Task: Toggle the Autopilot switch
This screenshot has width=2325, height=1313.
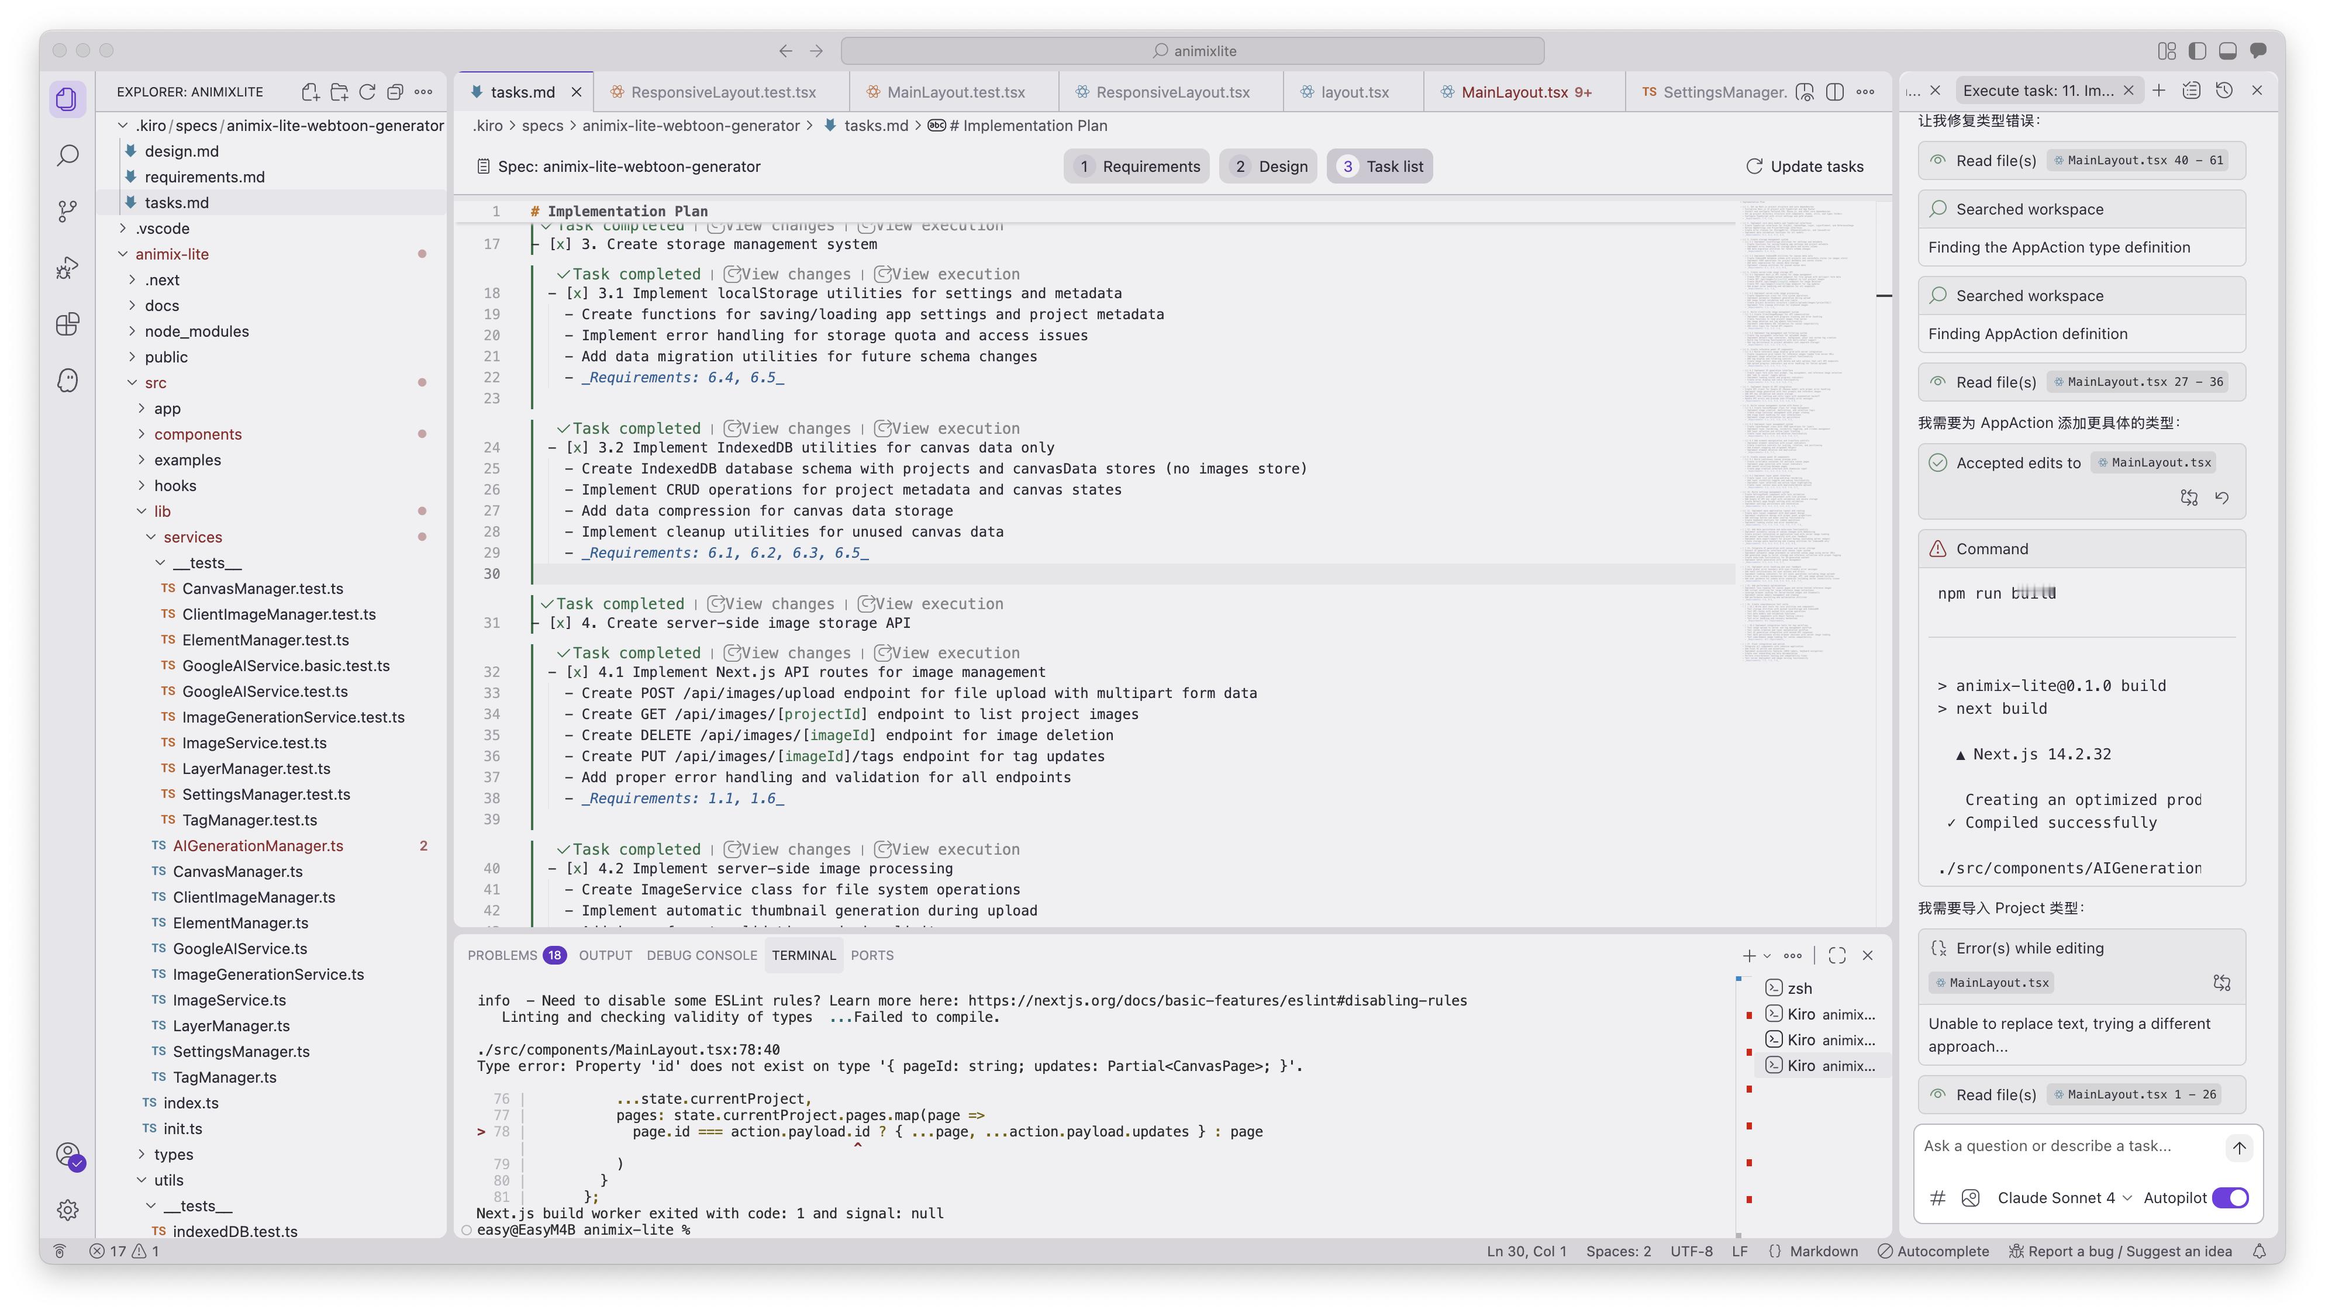Action: click(2230, 1198)
